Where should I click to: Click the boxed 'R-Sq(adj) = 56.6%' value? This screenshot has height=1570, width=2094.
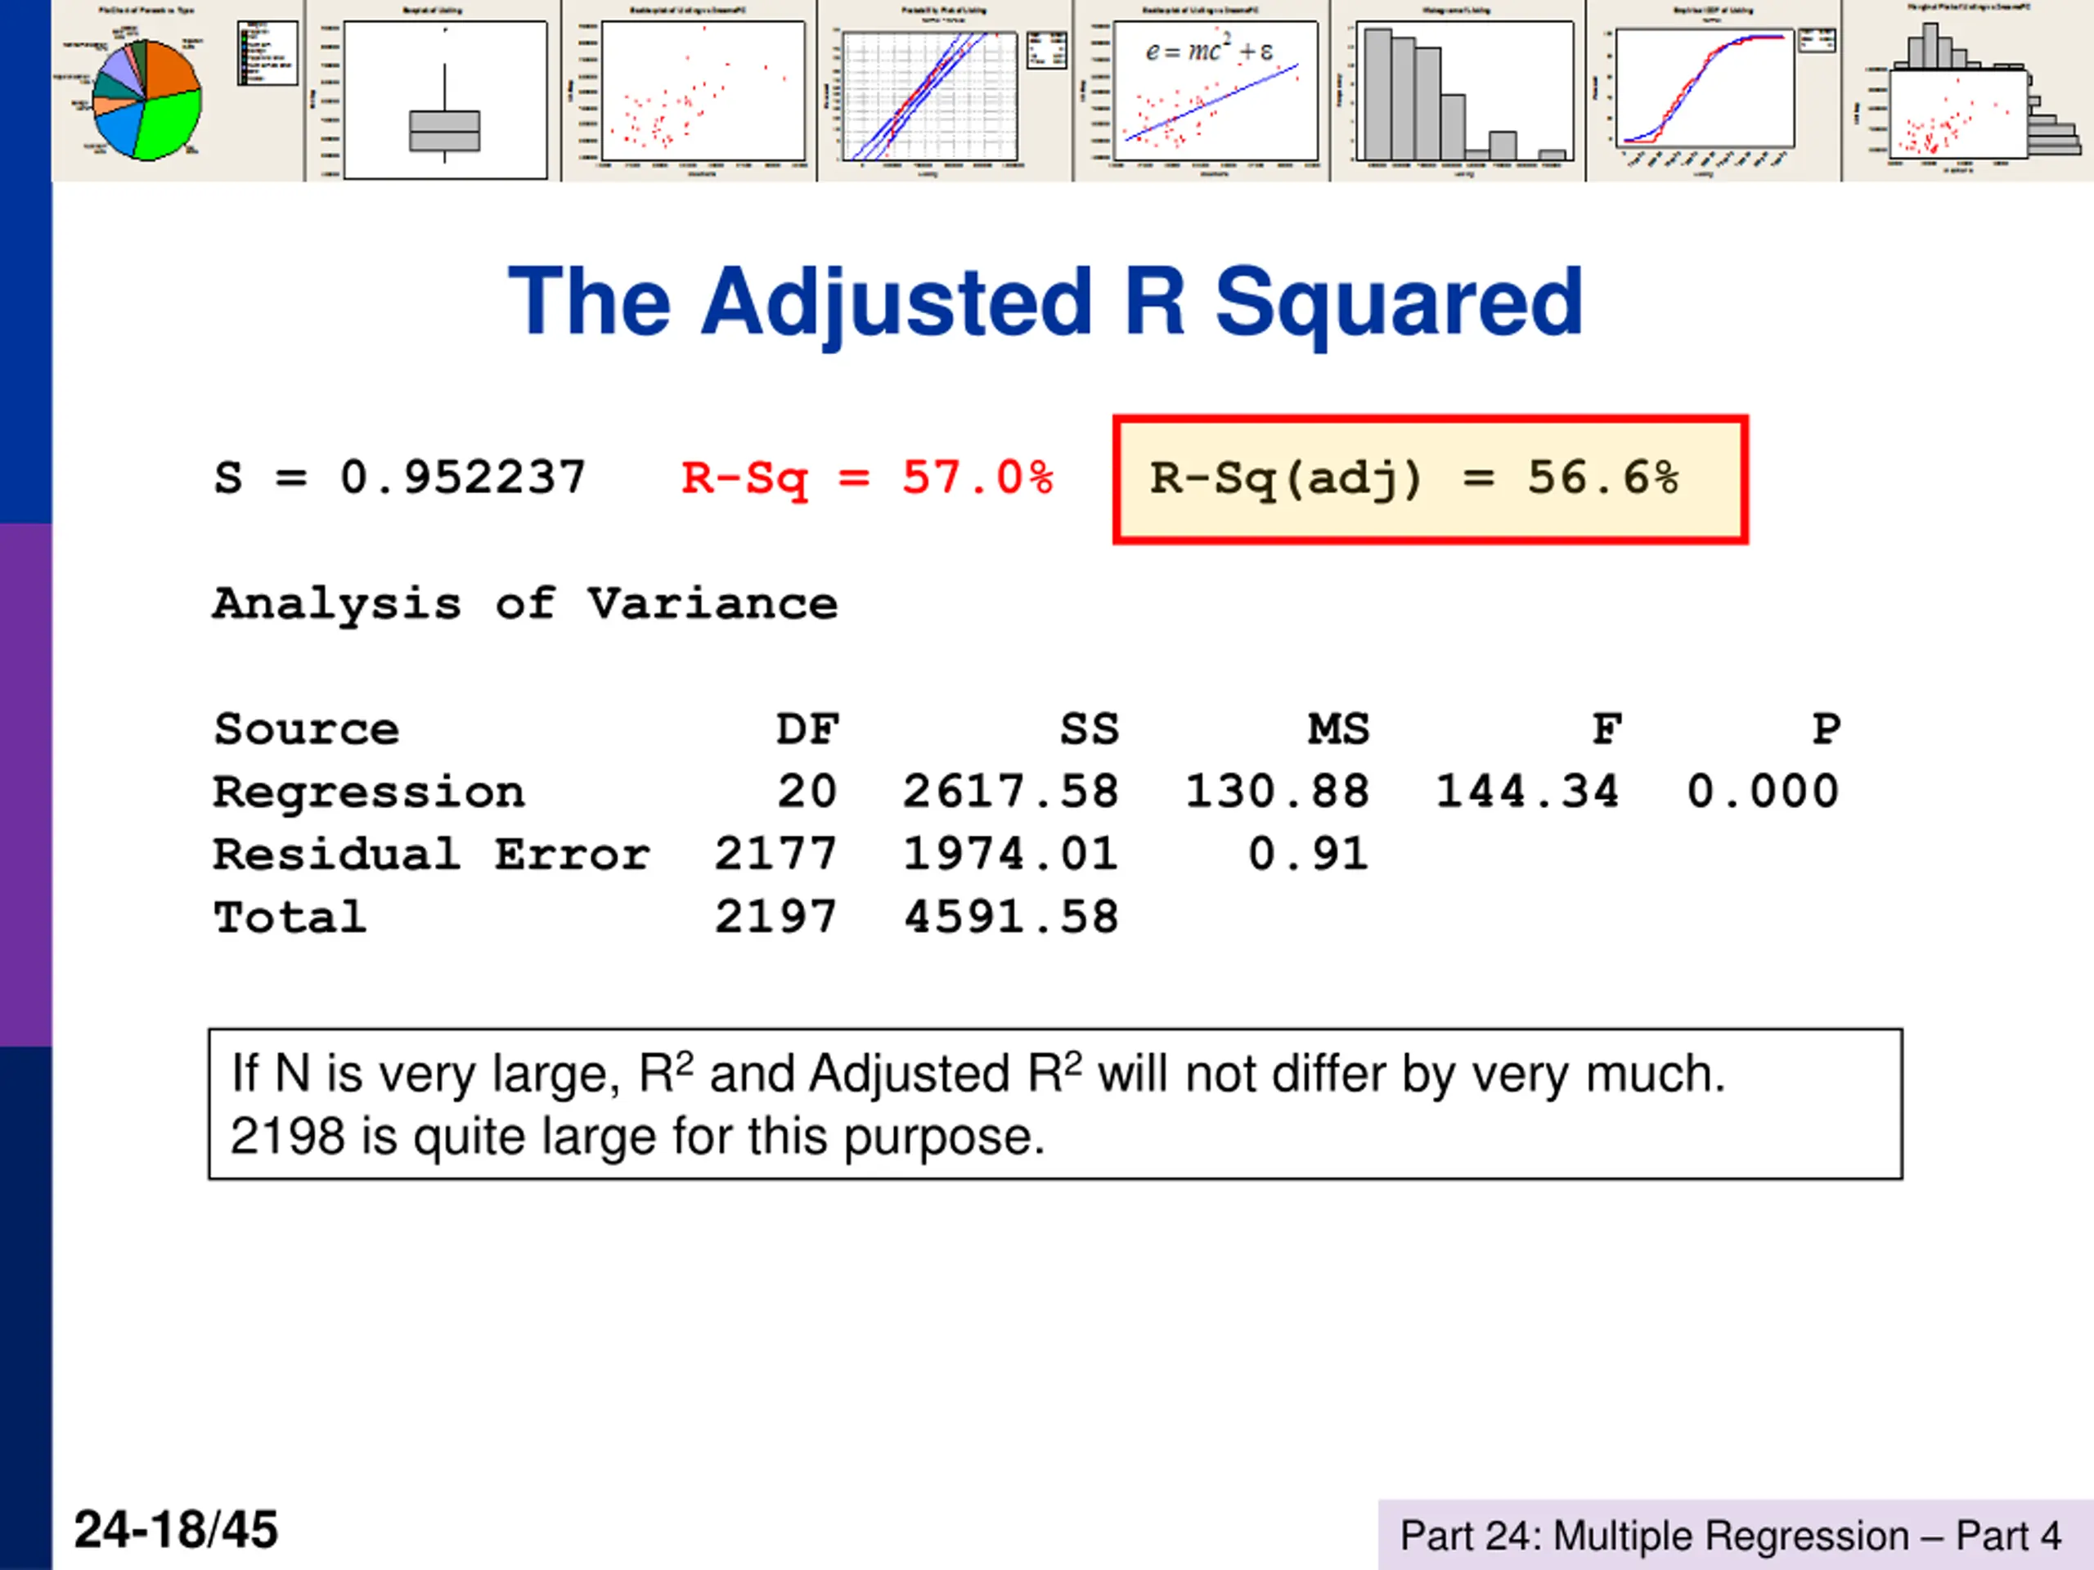[x=1431, y=480]
